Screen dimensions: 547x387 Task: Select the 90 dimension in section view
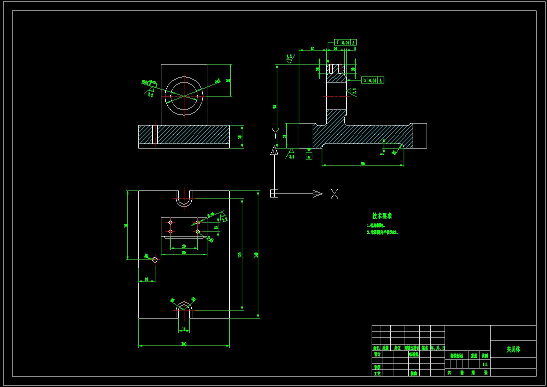pos(363,163)
